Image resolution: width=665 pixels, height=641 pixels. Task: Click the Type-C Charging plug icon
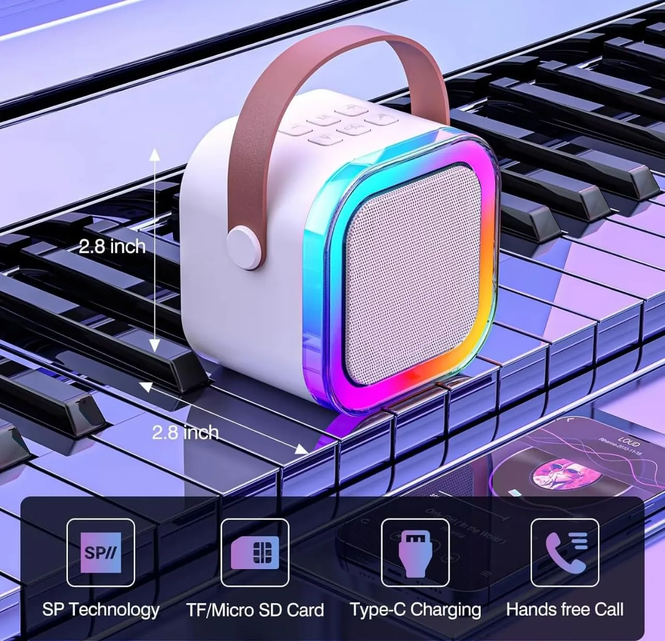[415, 552]
